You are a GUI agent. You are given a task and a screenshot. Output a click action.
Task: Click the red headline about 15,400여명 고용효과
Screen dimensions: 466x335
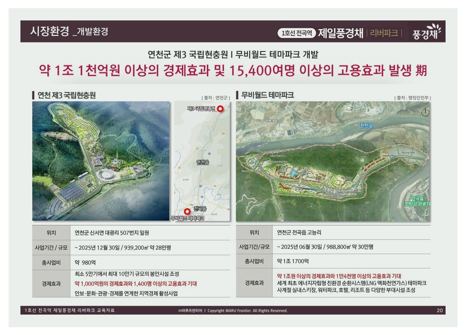point(233,71)
